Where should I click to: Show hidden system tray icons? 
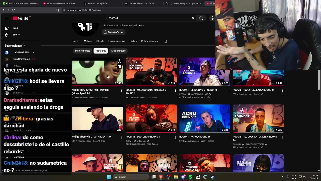(x=282, y=177)
